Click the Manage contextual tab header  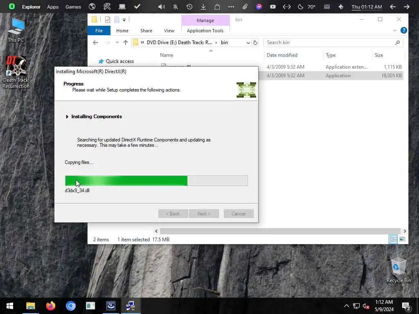click(x=205, y=20)
